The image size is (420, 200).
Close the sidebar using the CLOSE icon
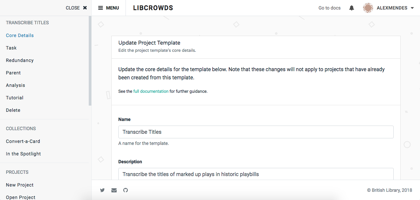[x=85, y=8]
